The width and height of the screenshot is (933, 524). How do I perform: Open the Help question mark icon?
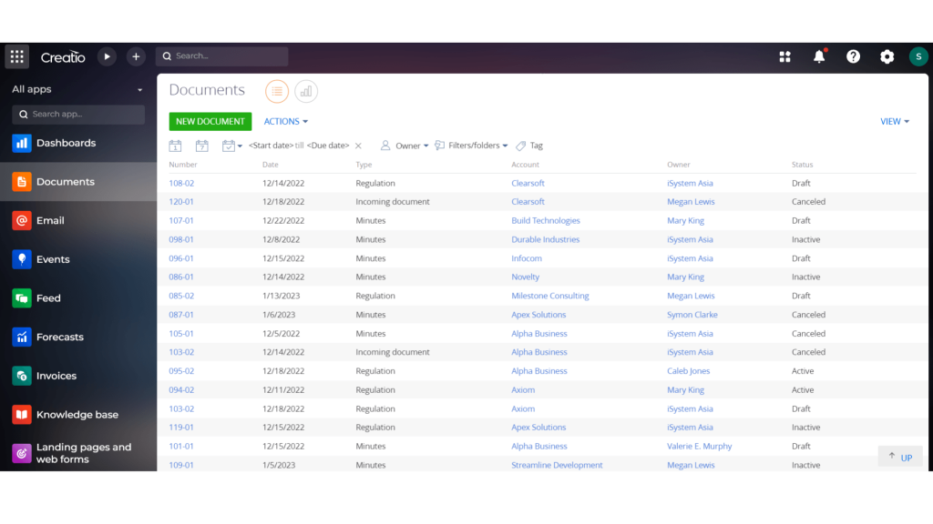coord(853,55)
